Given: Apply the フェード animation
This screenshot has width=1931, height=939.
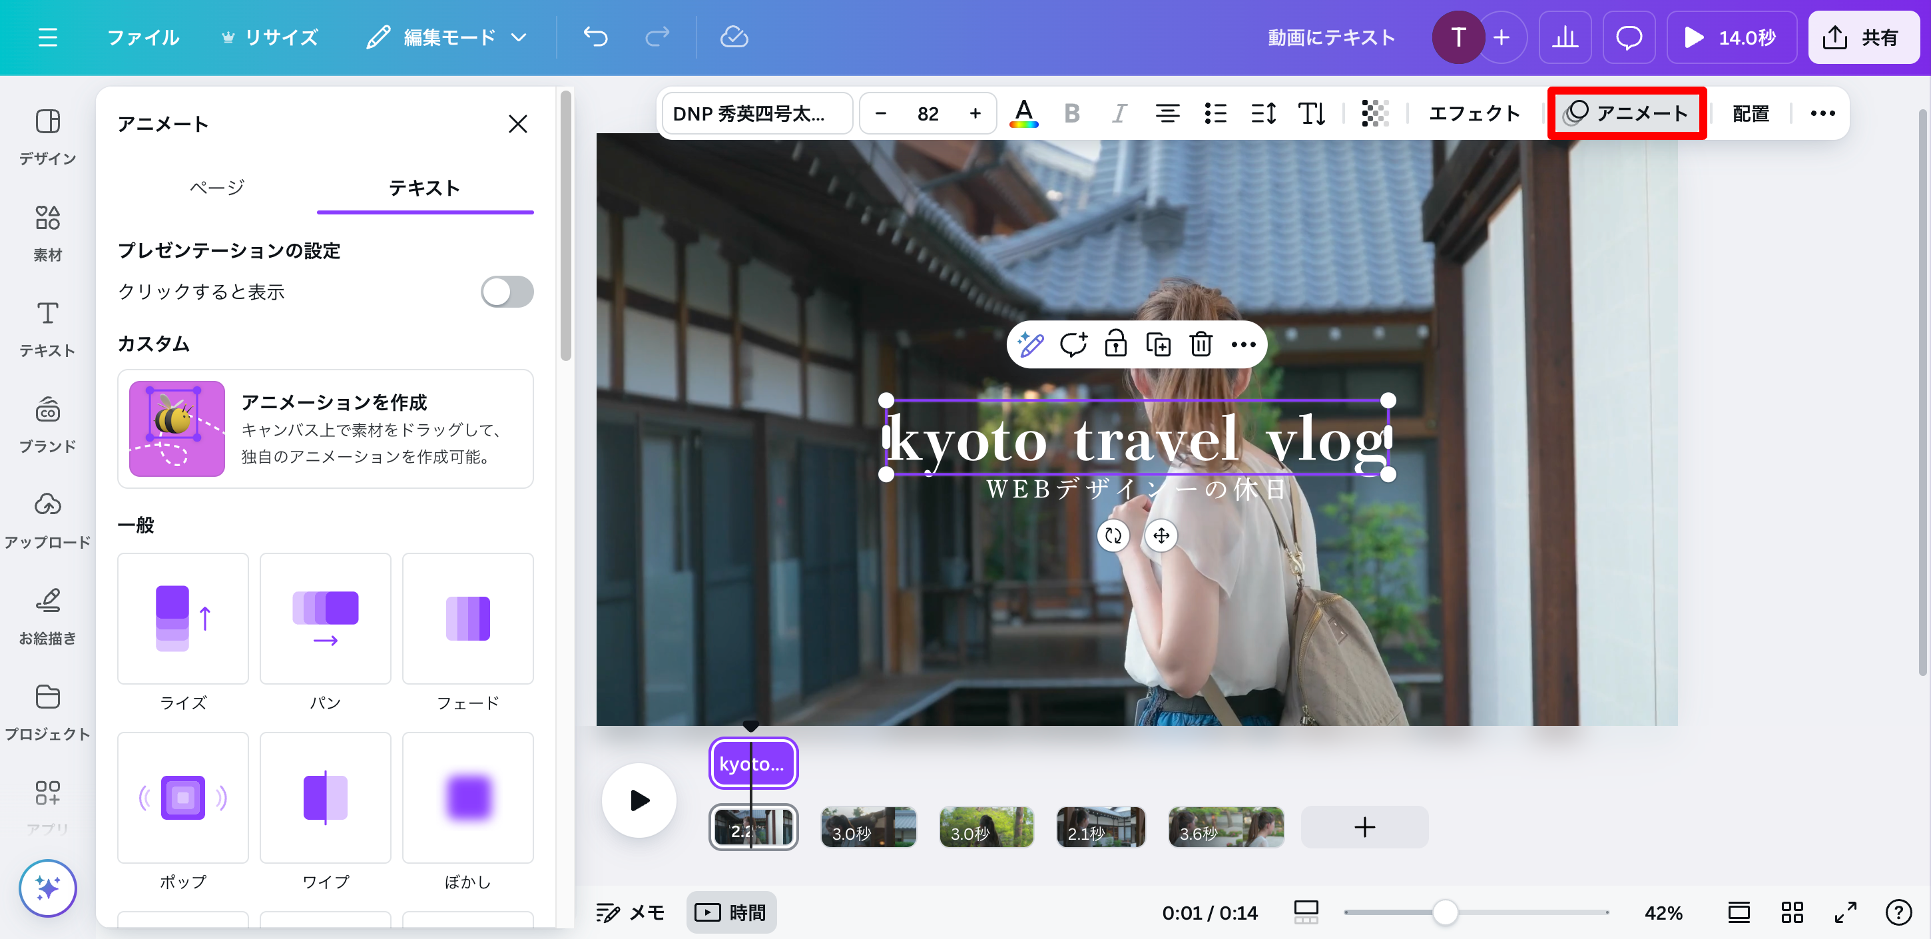Looking at the screenshot, I should click(x=467, y=619).
